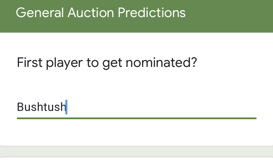The image size is (273, 164).
Task: Click the word Predictions in the header
Action: (x=152, y=13)
